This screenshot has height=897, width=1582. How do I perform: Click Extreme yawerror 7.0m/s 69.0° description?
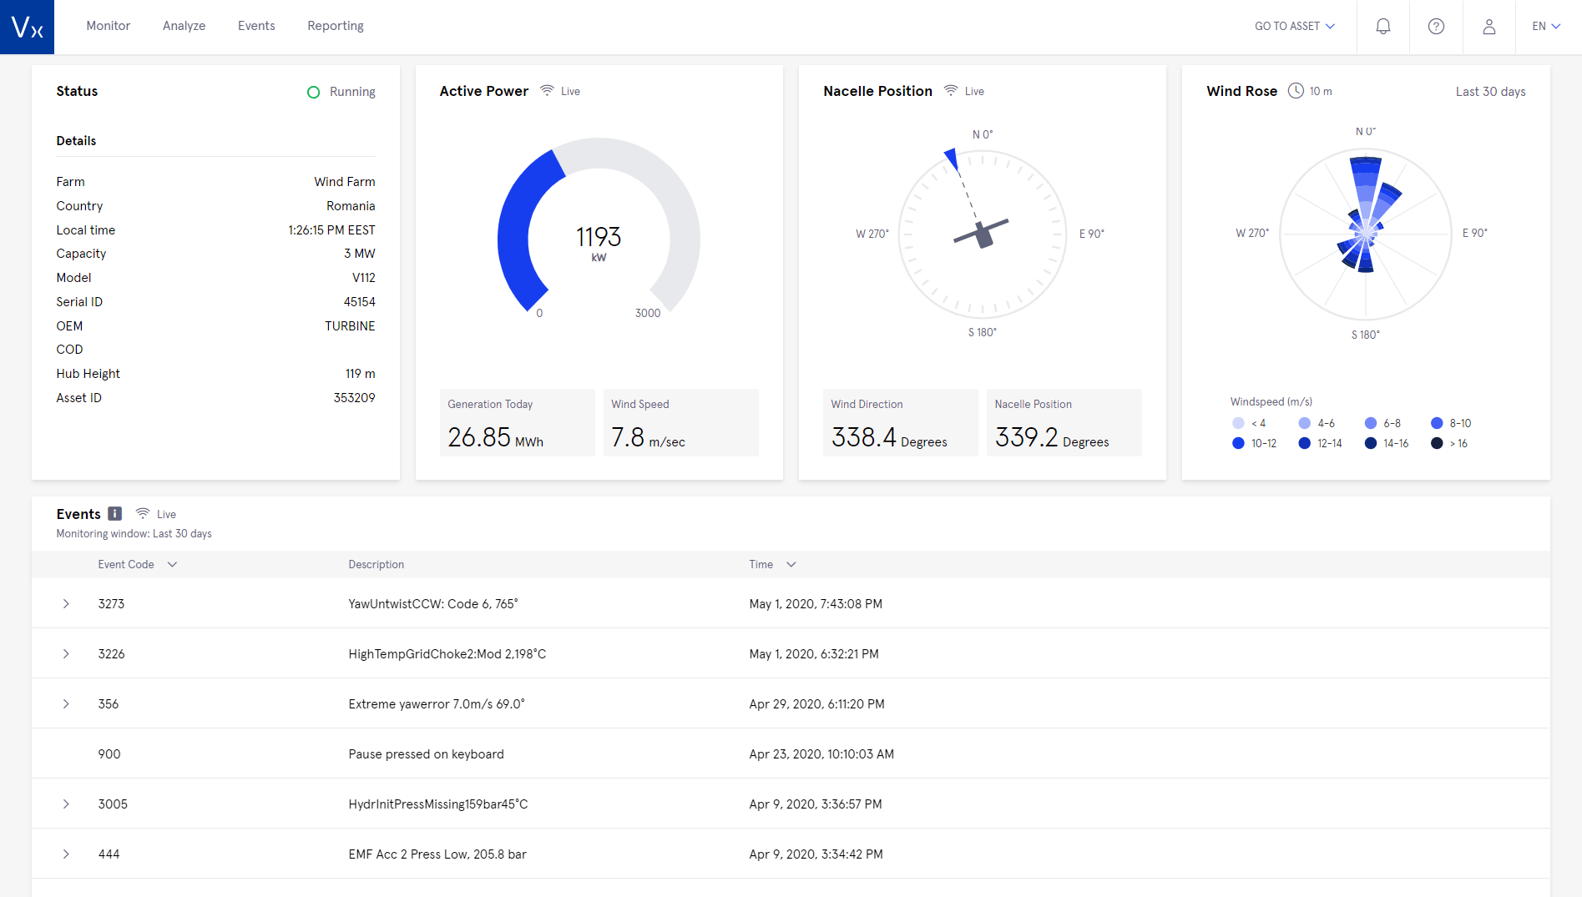(437, 703)
